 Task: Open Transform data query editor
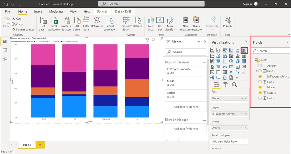tap(126, 24)
